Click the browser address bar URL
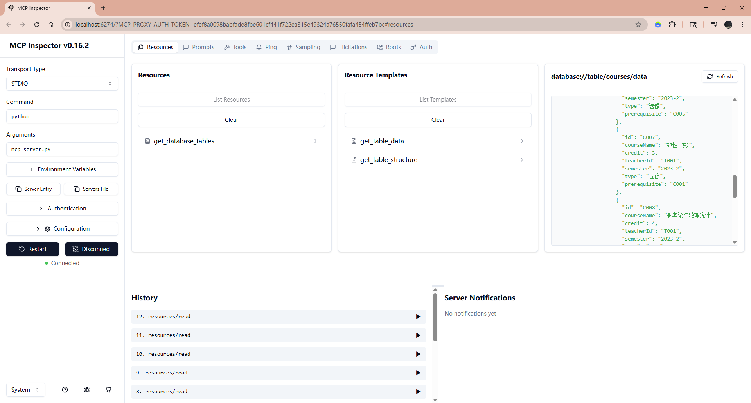The image size is (751, 403). (x=244, y=25)
